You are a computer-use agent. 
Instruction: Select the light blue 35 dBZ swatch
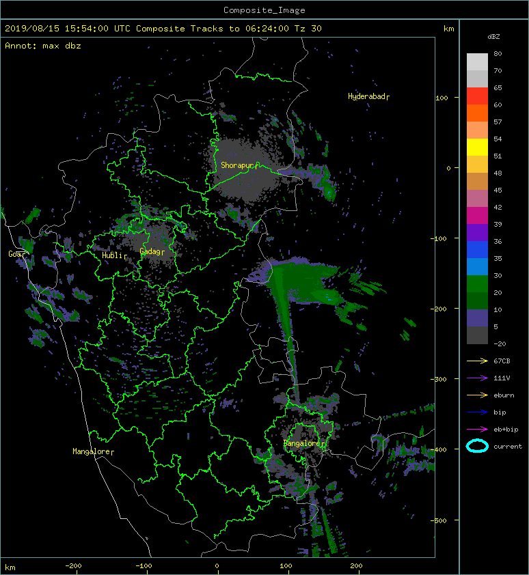coord(477,266)
